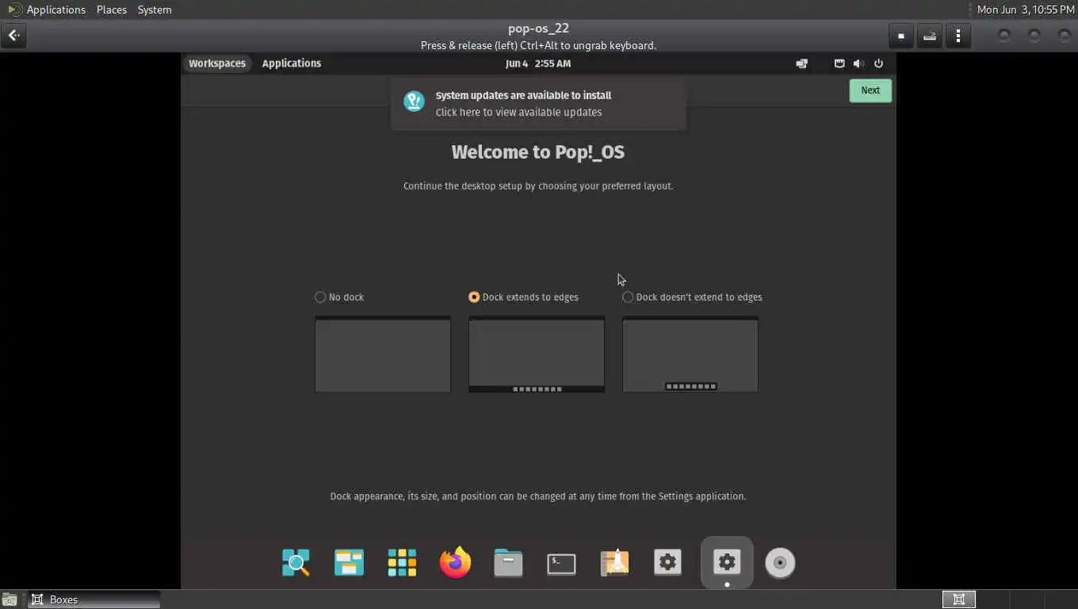Click the highlighted running gear icon in the dock
The height and width of the screenshot is (609, 1078).
point(727,563)
